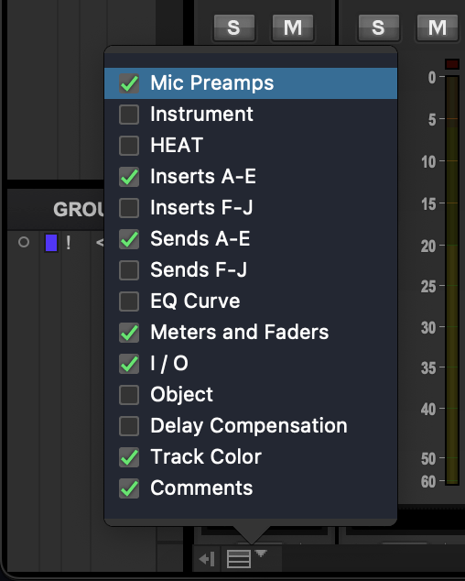Open the small dropdown triangle beside the view selector

tap(261, 554)
